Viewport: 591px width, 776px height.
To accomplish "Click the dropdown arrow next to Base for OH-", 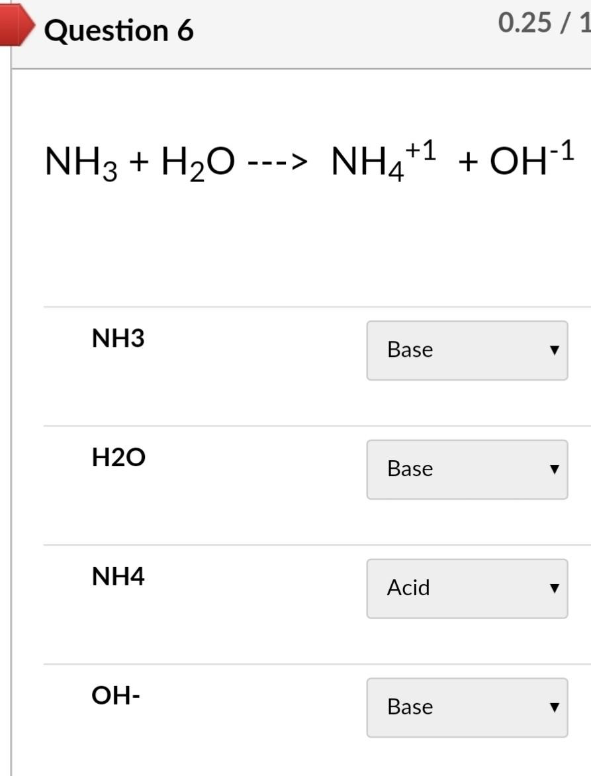I will (553, 707).
